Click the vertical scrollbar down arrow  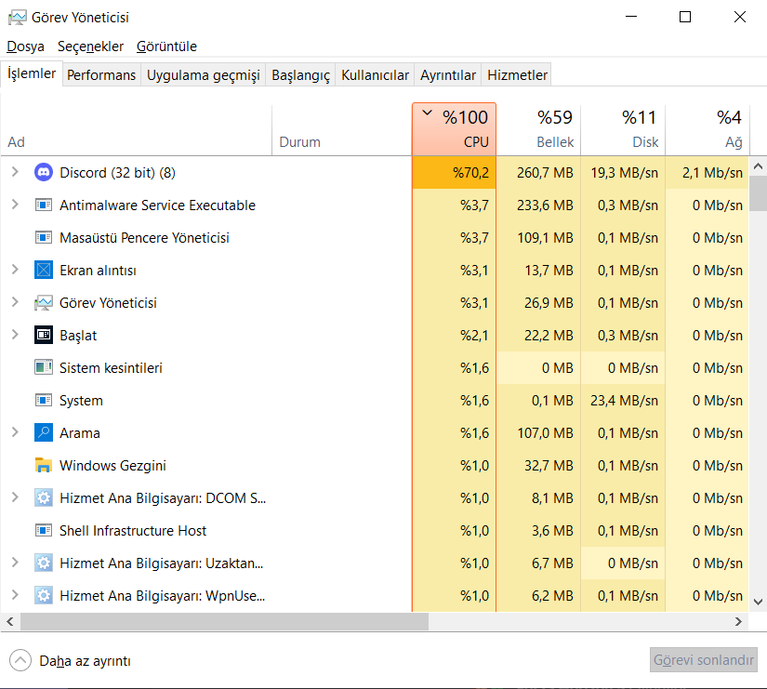tap(759, 602)
